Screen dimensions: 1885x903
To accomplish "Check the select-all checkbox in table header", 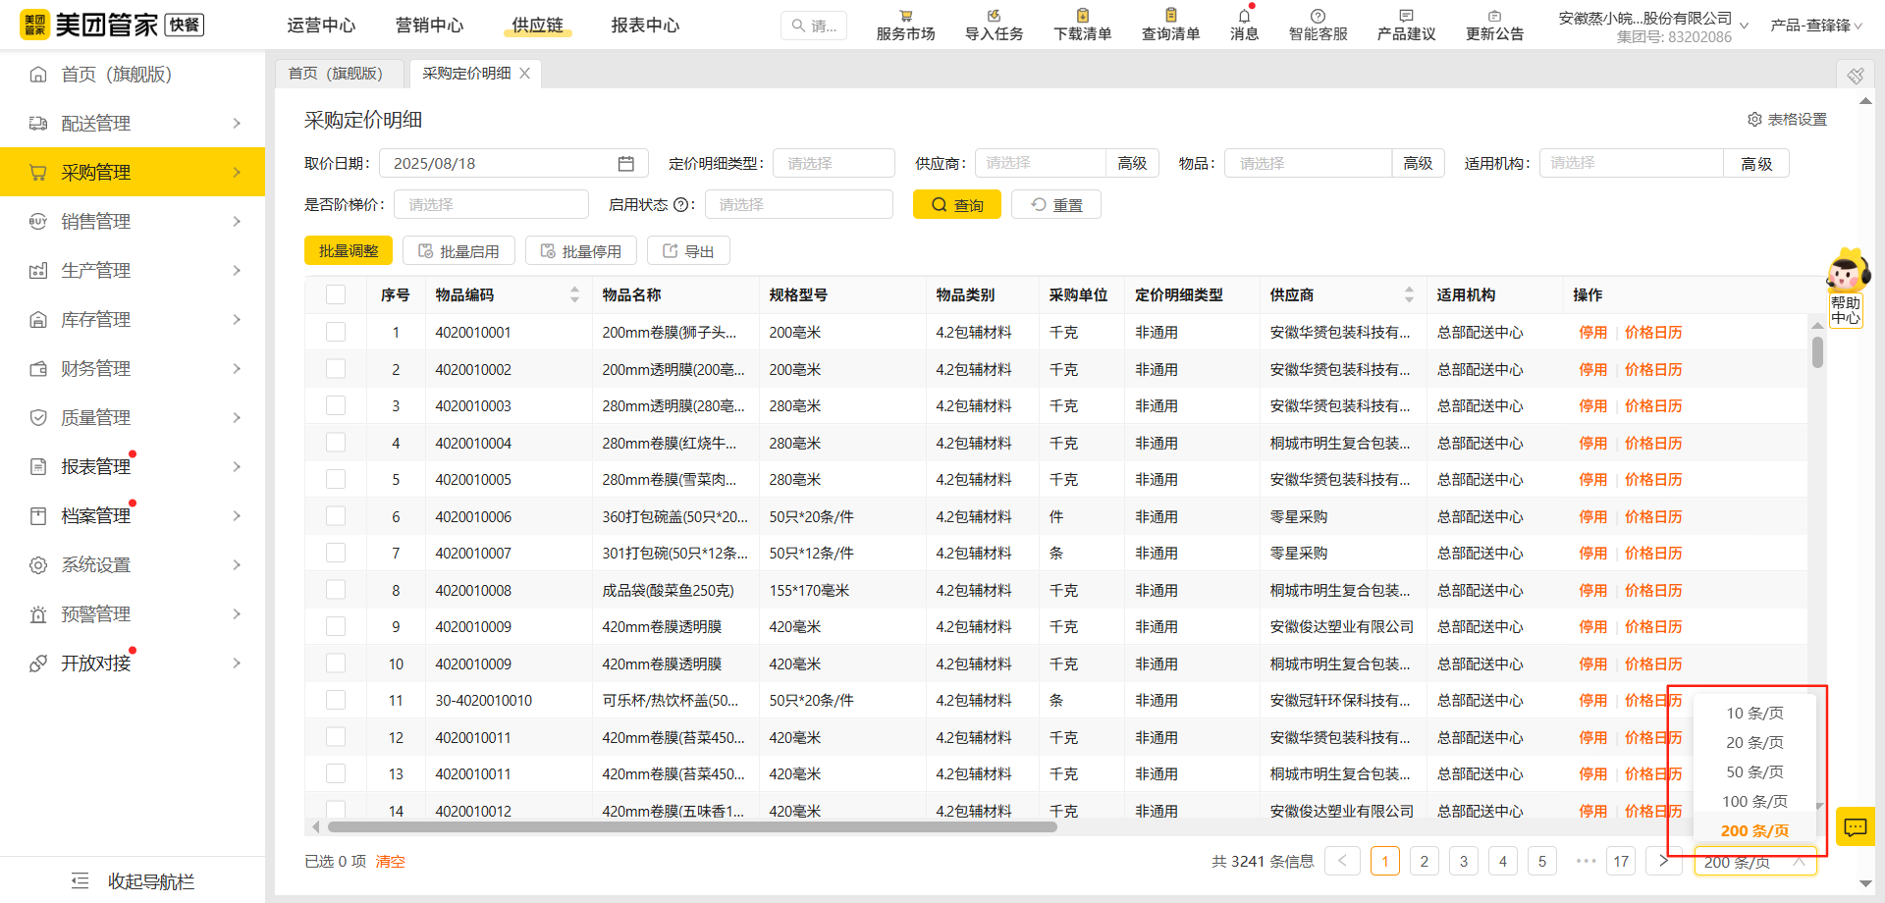I will pyautogui.click(x=336, y=293).
